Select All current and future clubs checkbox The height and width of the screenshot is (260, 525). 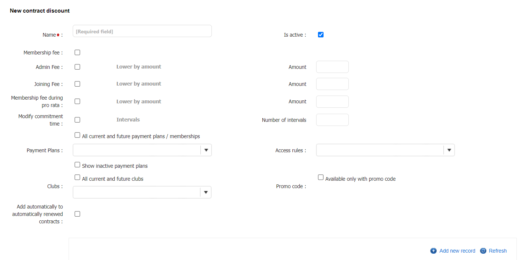(77, 177)
